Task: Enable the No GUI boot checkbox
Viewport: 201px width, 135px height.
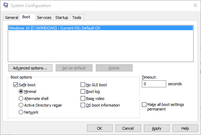Action: [83, 85]
